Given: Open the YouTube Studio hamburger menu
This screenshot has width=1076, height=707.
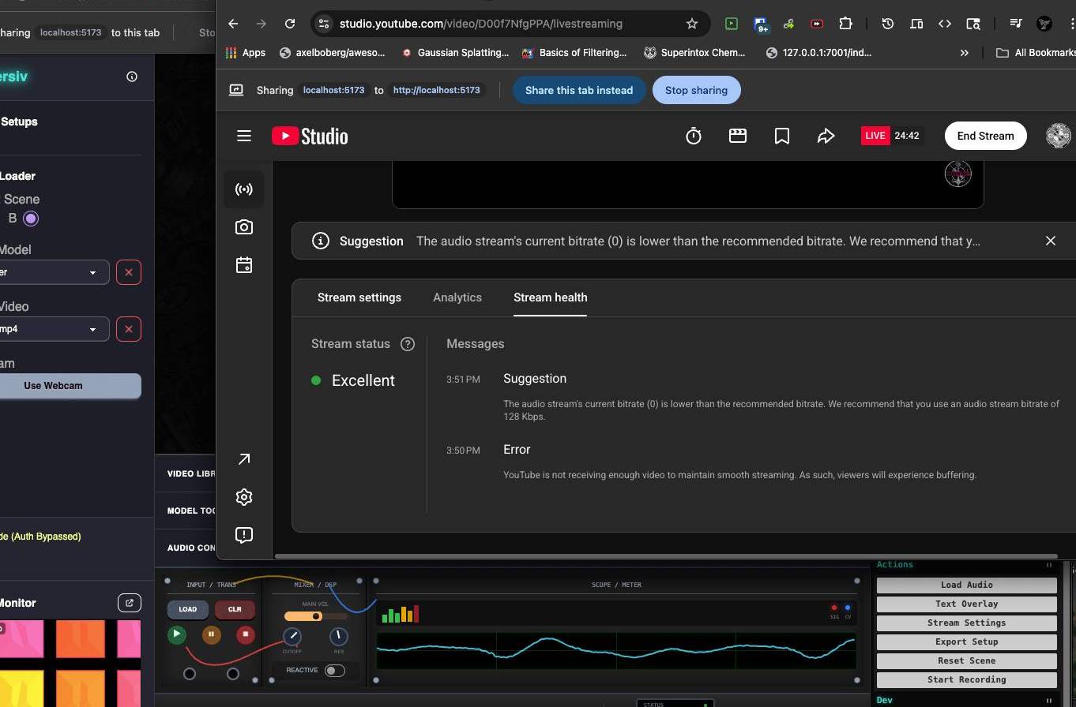Looking at the screenshot, I should [x=244, y=136].
